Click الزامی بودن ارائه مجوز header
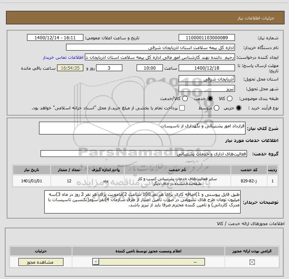Screen dimensions: 289x279 pos(252,251)
